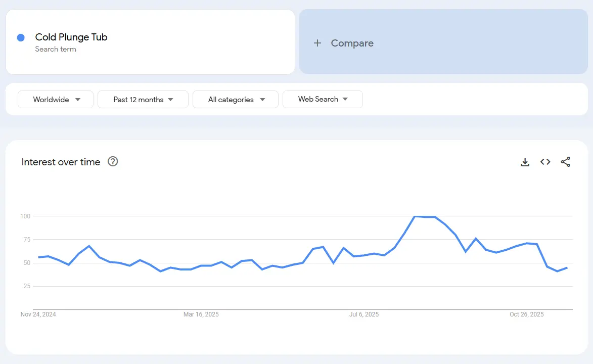593x364 pixels.
Task: Switch search type from Web Search
Action: point(323,99)
